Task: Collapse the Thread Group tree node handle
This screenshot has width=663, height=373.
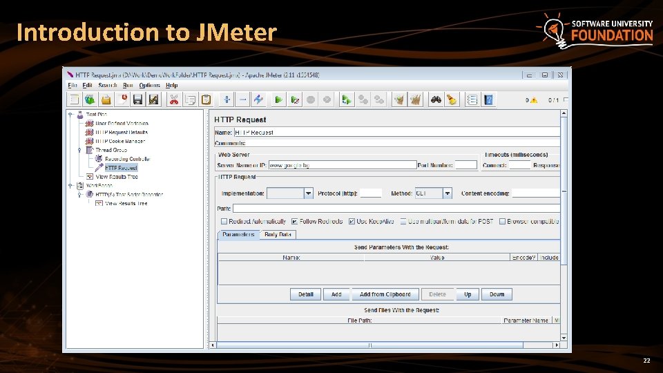Action: [x=79, y=150]
